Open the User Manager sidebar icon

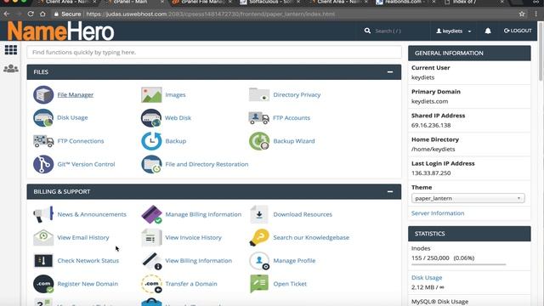tap(11, 69)
